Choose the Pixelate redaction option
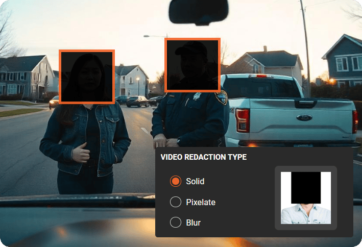Viewport: 362px width, 247px height. [x=176, y=202]
